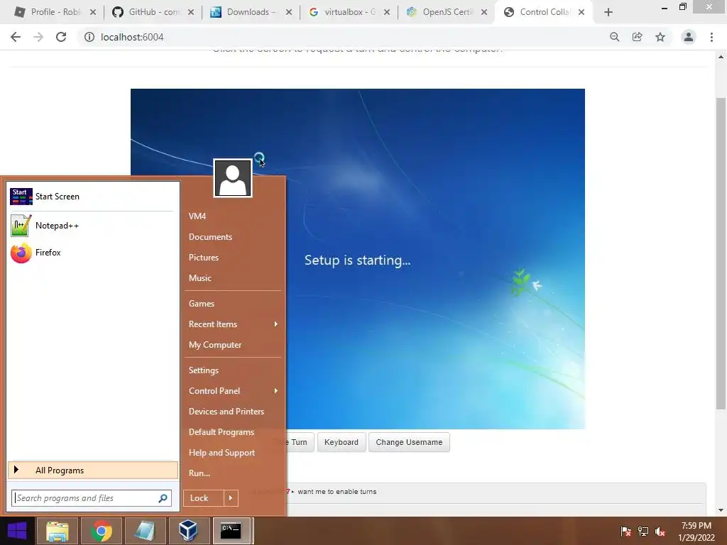Reload the localhost page
The width and height of the screenshot is (727, 545).
(61, 37)
